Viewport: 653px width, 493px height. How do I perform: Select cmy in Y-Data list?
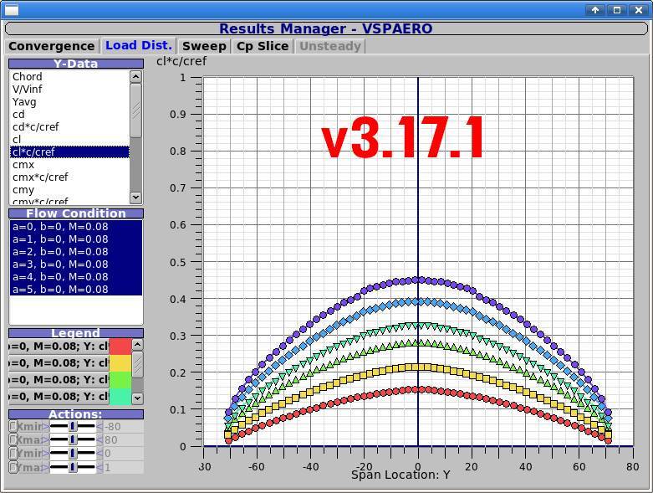click(69, 190)
